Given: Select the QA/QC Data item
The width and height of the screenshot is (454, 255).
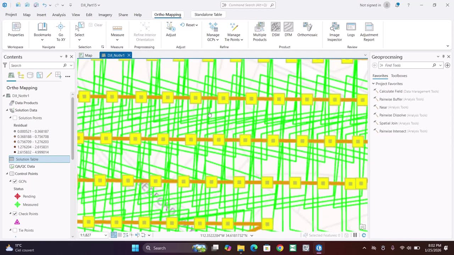Looking at the screenshot, I should click(x=25, y=166).
